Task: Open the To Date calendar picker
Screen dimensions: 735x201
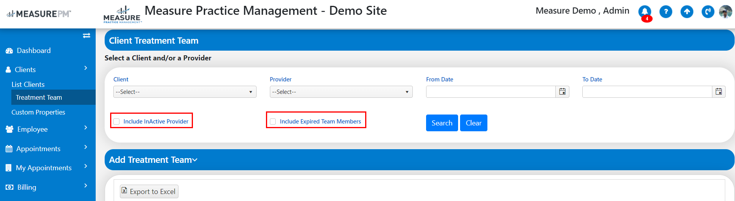Action: click(719, 92)
